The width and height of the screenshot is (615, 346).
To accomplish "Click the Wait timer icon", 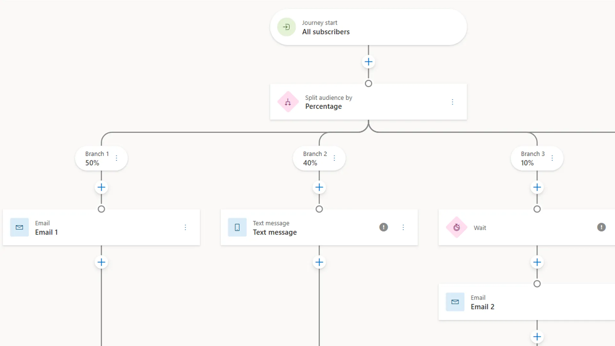I will coord(457,228).
